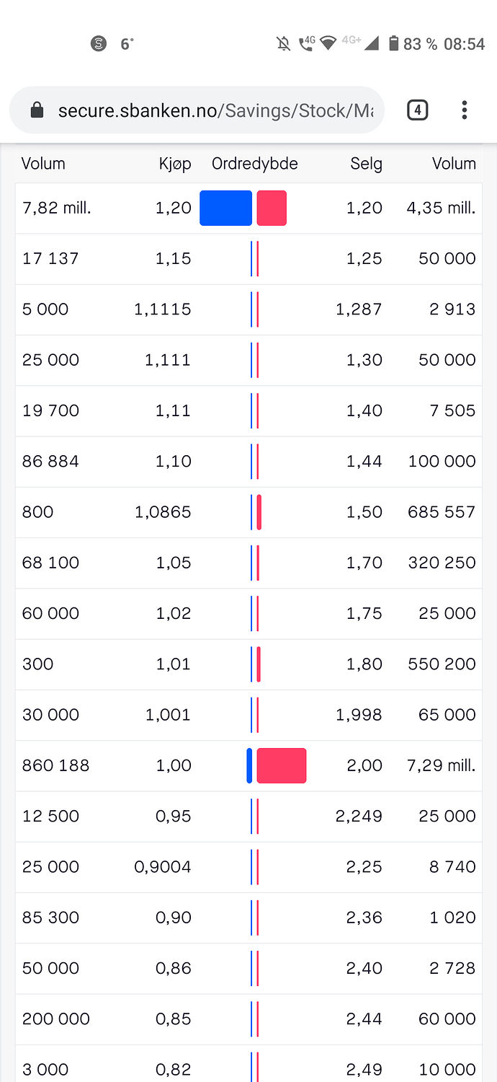This screenshot has height=1082, width=497.
Task: Tap the sell volume 4,35 mill.
Action: pyautogui.click(x=441, y=208)
